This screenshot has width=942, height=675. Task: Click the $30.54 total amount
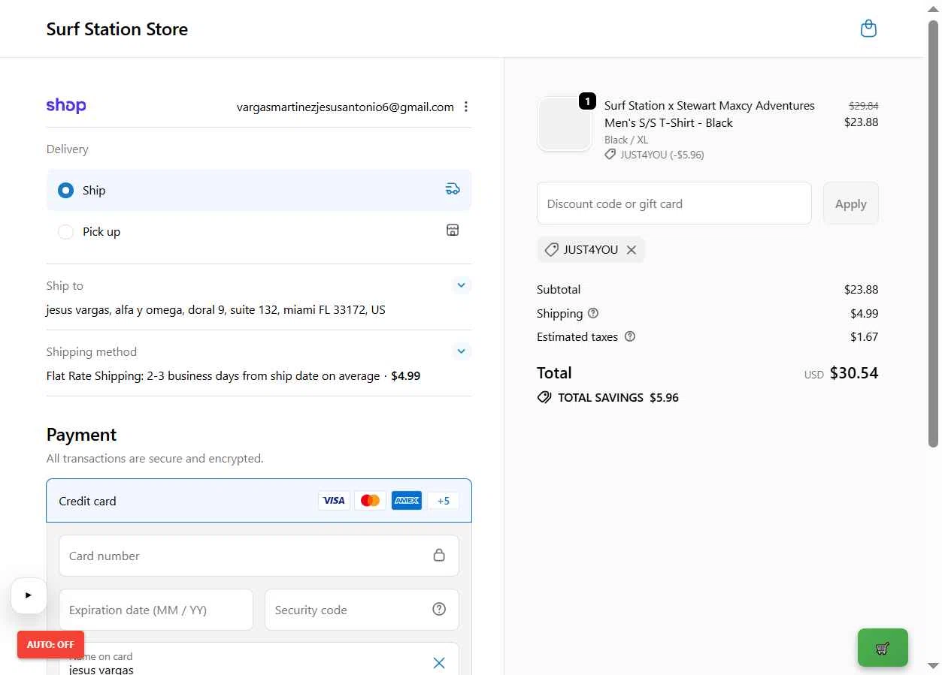[854, 373]
